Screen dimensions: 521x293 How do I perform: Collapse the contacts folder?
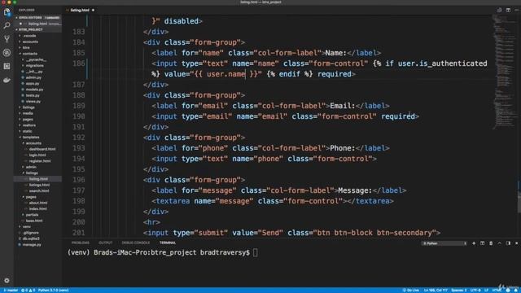[30, 54]
